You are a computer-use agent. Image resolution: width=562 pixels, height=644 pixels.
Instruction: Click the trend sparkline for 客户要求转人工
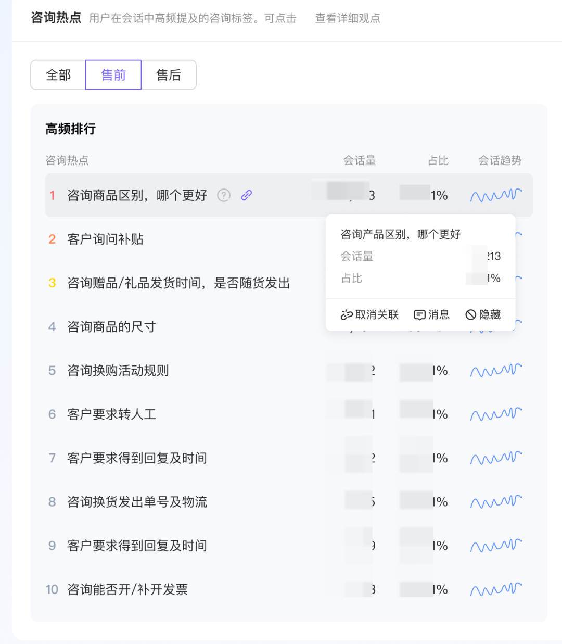(495, 414)
